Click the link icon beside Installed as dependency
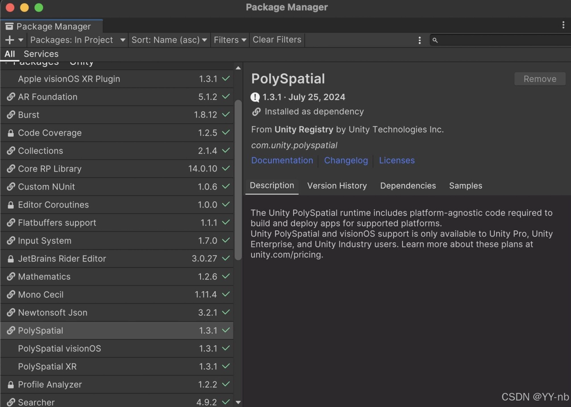 click(x=256, y=112)
